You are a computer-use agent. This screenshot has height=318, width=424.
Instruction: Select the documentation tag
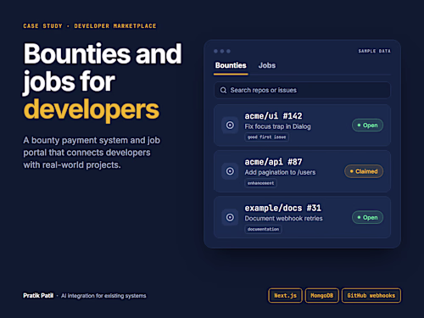point(263,229)
